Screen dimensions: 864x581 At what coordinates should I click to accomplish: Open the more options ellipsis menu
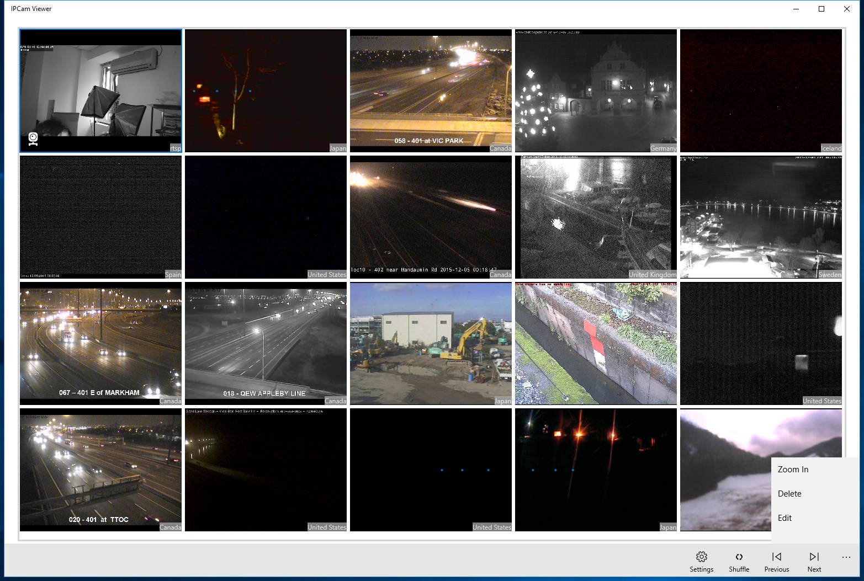pos(846,557)
